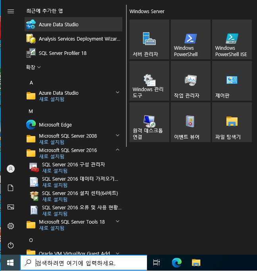This screenshot has height=271, width=257.
Task: Click the Start menu app list scrollbar
Action: (x=126, y=76)
